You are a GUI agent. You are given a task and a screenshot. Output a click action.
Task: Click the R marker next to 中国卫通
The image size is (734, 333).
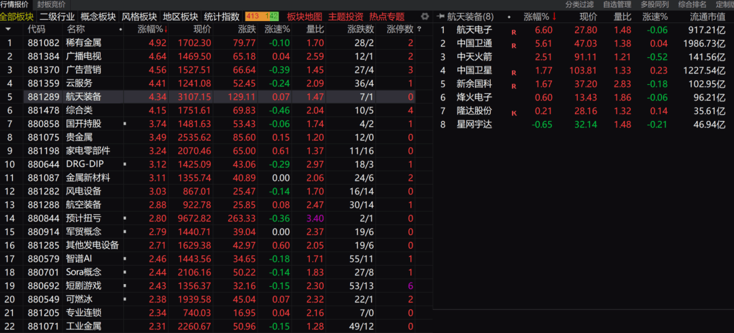tap(514, 45)
